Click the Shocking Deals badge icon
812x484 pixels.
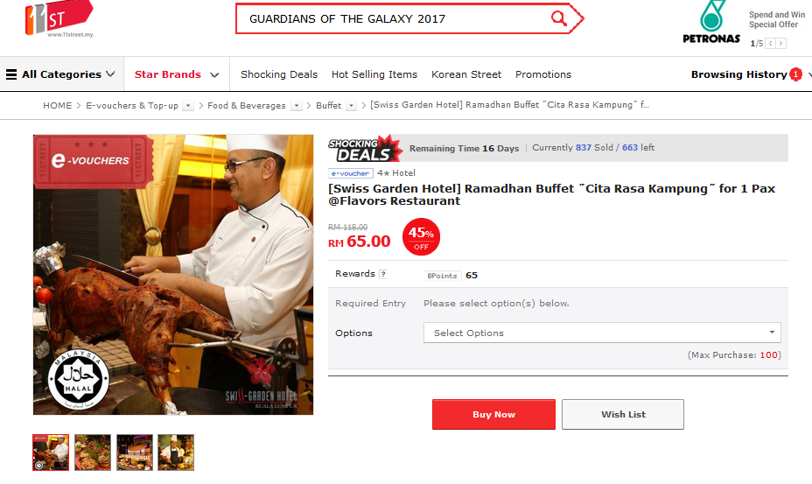(366, 149)
